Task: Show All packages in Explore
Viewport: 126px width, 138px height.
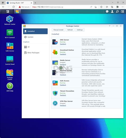Action: coord(35,47)
